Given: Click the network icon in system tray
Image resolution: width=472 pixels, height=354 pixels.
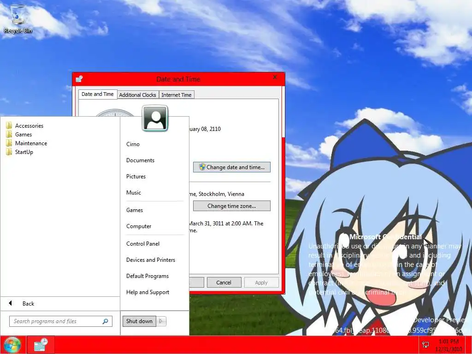Looking at the screenshot, I should pos(425,345).
